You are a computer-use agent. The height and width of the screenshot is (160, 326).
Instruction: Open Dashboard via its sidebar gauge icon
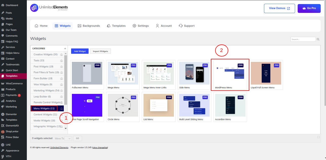(3, 5)
